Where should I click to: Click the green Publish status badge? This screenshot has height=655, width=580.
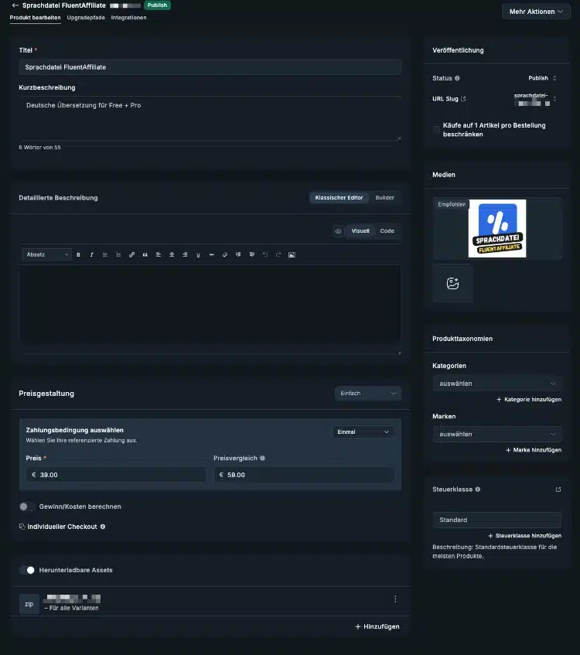pos(157,5)
